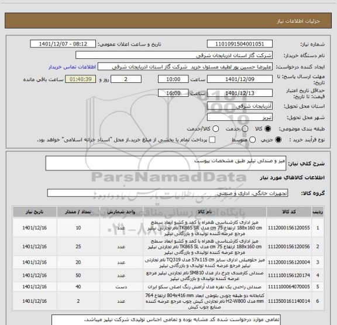Screen dimensions: 337x325
Task: Click the announcement date field 1401/12/07 - 08:12
Action: (x=63, y=44)
